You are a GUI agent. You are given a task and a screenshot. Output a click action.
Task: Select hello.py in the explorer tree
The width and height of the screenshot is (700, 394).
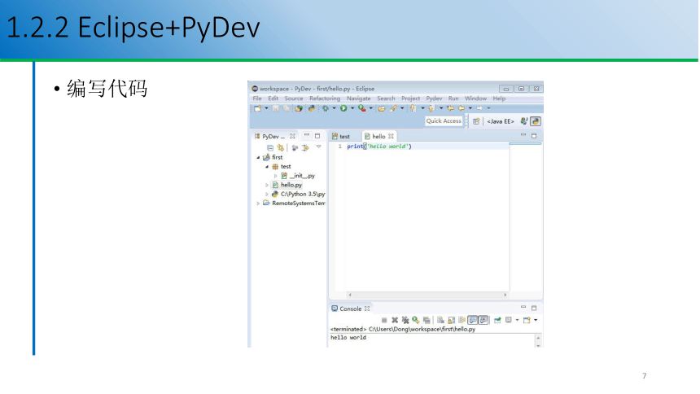[287, 185]
